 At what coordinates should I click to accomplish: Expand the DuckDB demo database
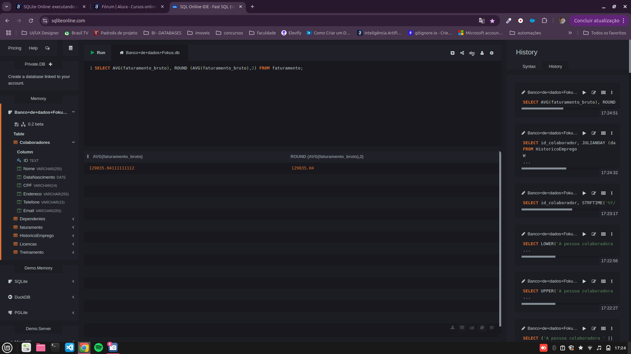coord(73,297)
